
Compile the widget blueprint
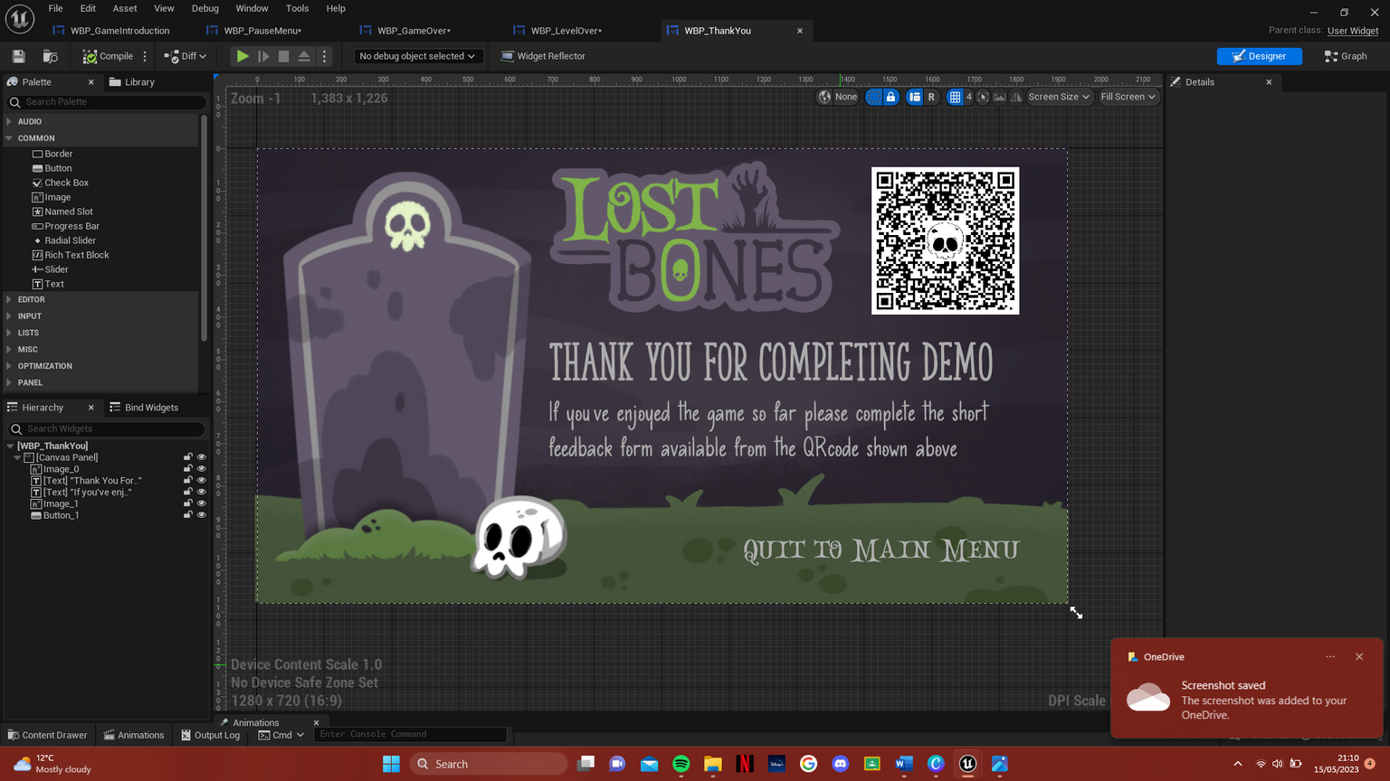pyautogui.click(x=108, y=56)
